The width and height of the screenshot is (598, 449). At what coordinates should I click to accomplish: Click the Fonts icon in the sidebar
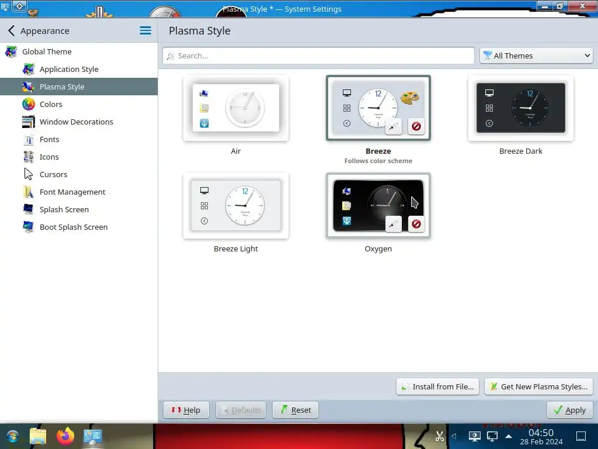28,139
